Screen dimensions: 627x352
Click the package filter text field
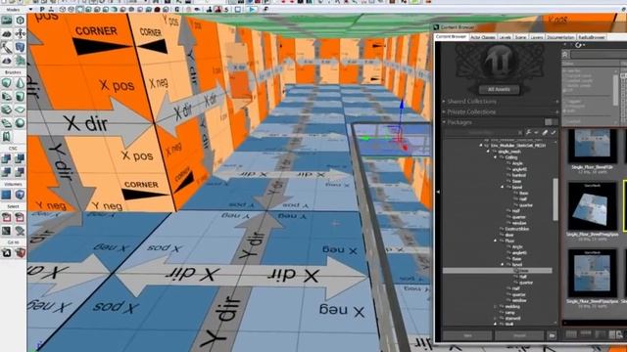(x=481, y=133)
